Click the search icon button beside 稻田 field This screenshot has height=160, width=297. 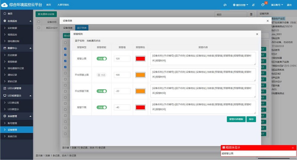[251, 14]
